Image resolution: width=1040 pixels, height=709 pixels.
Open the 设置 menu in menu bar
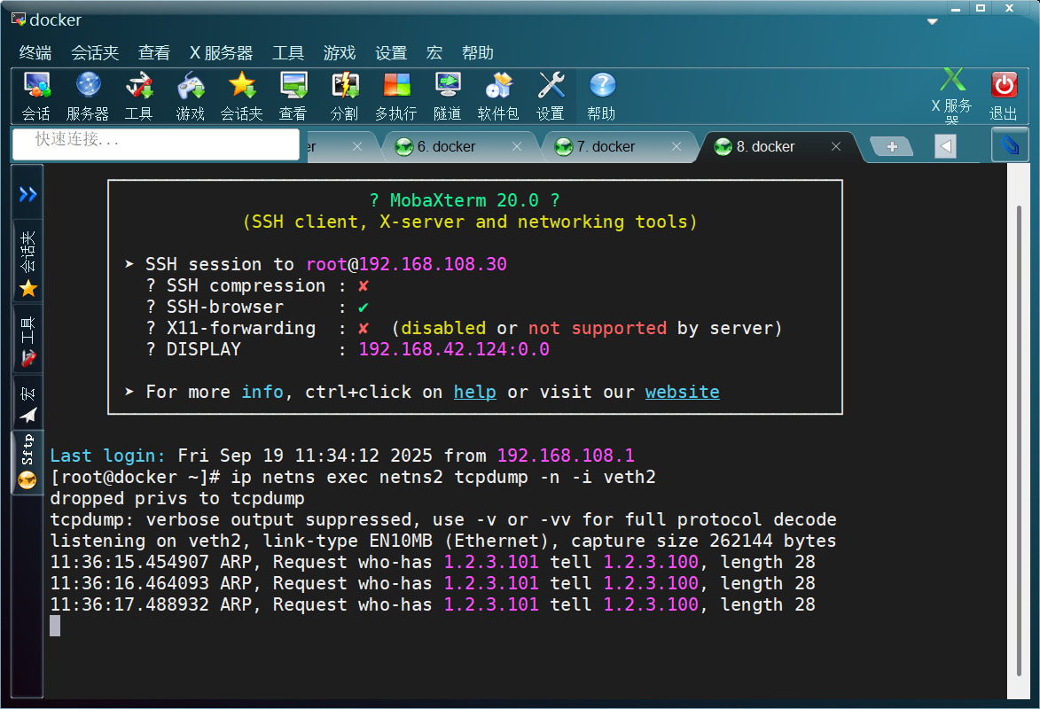pyautogui.click(x=391, y=52)
